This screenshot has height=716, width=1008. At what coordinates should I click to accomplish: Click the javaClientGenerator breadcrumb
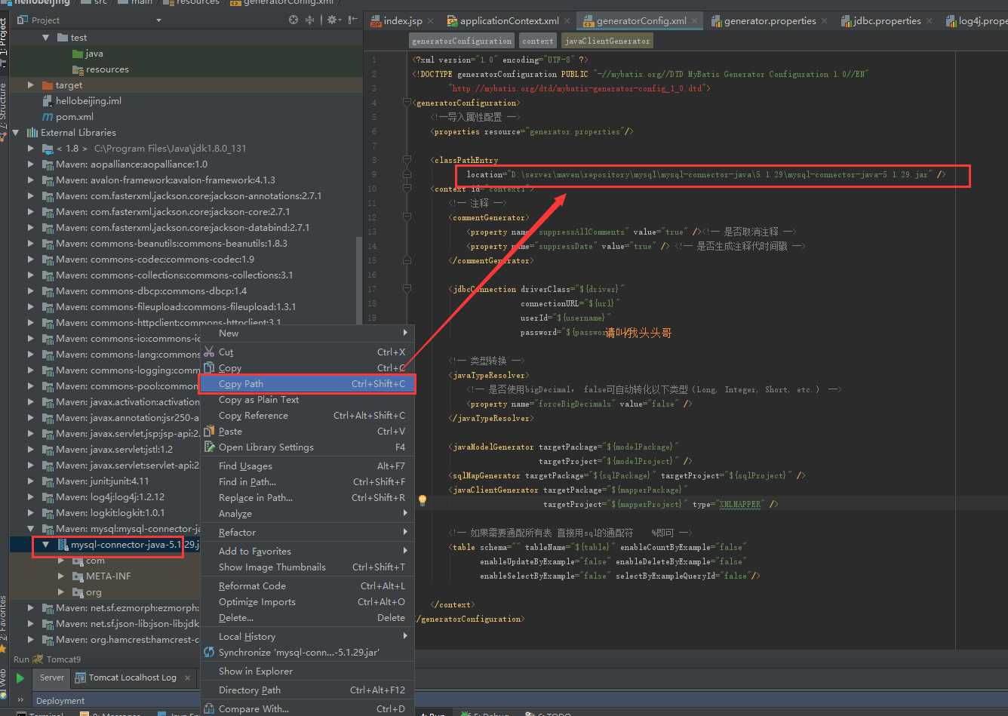pos(607,41)
